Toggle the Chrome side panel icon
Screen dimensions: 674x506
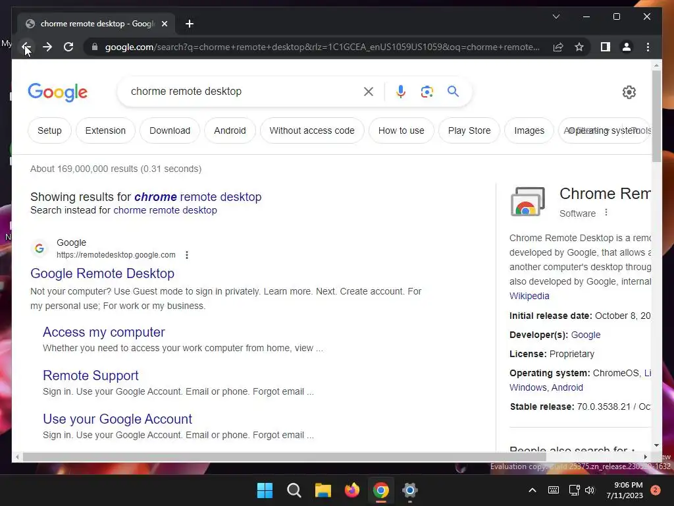[x=606, y=47]
